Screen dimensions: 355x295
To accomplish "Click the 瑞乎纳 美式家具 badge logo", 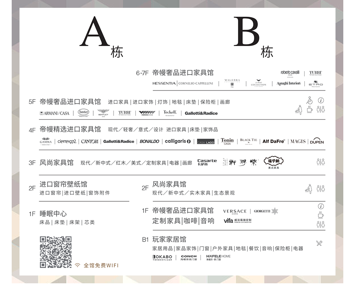I will (273, 163).
